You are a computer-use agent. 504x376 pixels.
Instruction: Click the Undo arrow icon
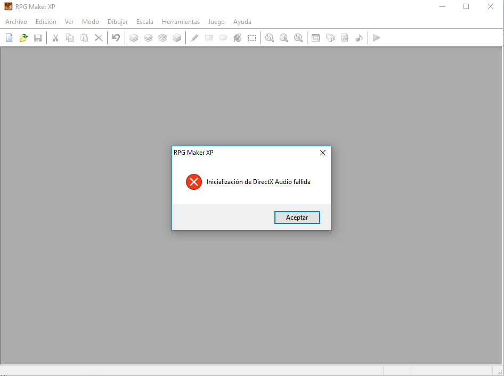click(116, 38)
